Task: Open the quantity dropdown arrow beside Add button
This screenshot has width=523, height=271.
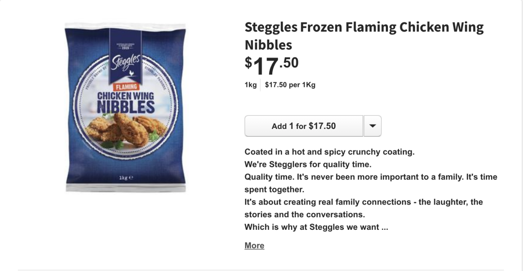Action: [x=372, y=126]
